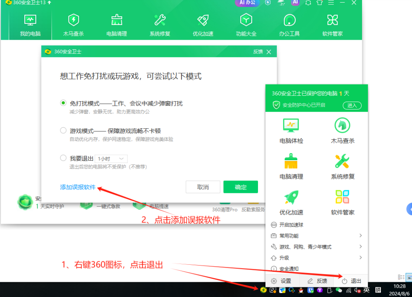Click the upgrade arrow next to 360安全卫士13
Image resolution: width=412 pixels, height=297 pixels.
point(49,2)
